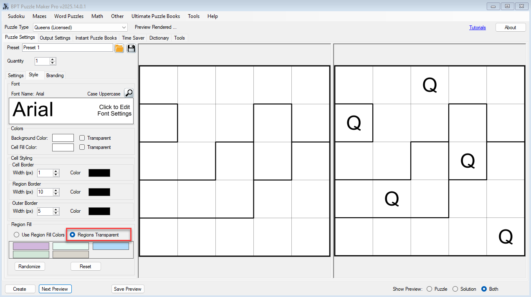The image size is (531, 297).
Task: Click the save preset floppy disk icon
Action: click(x=131, y=48)
